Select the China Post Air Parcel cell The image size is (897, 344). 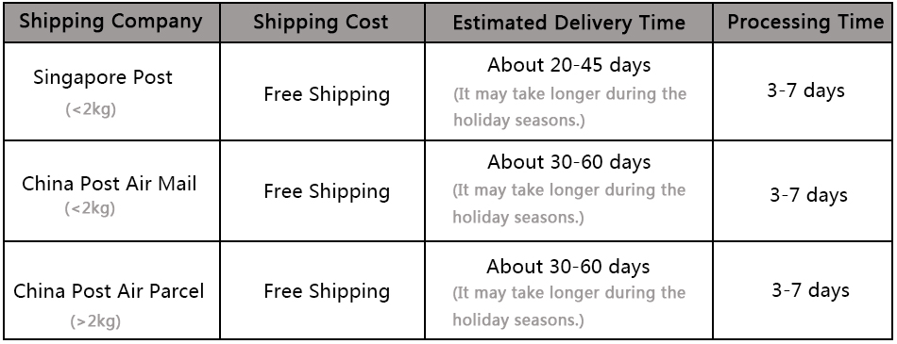tap(111, 291)
